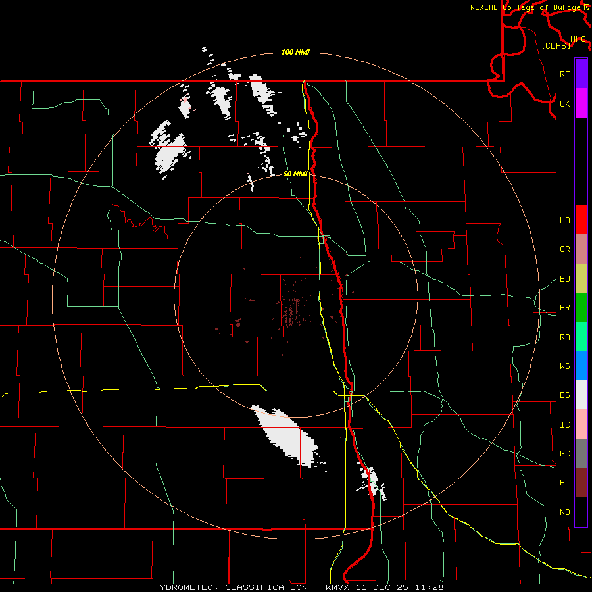Image resolution: width=592 pixels, height=592 pixels.
Task: Click the 50 NMI range ring label
Action: point(295,174)
